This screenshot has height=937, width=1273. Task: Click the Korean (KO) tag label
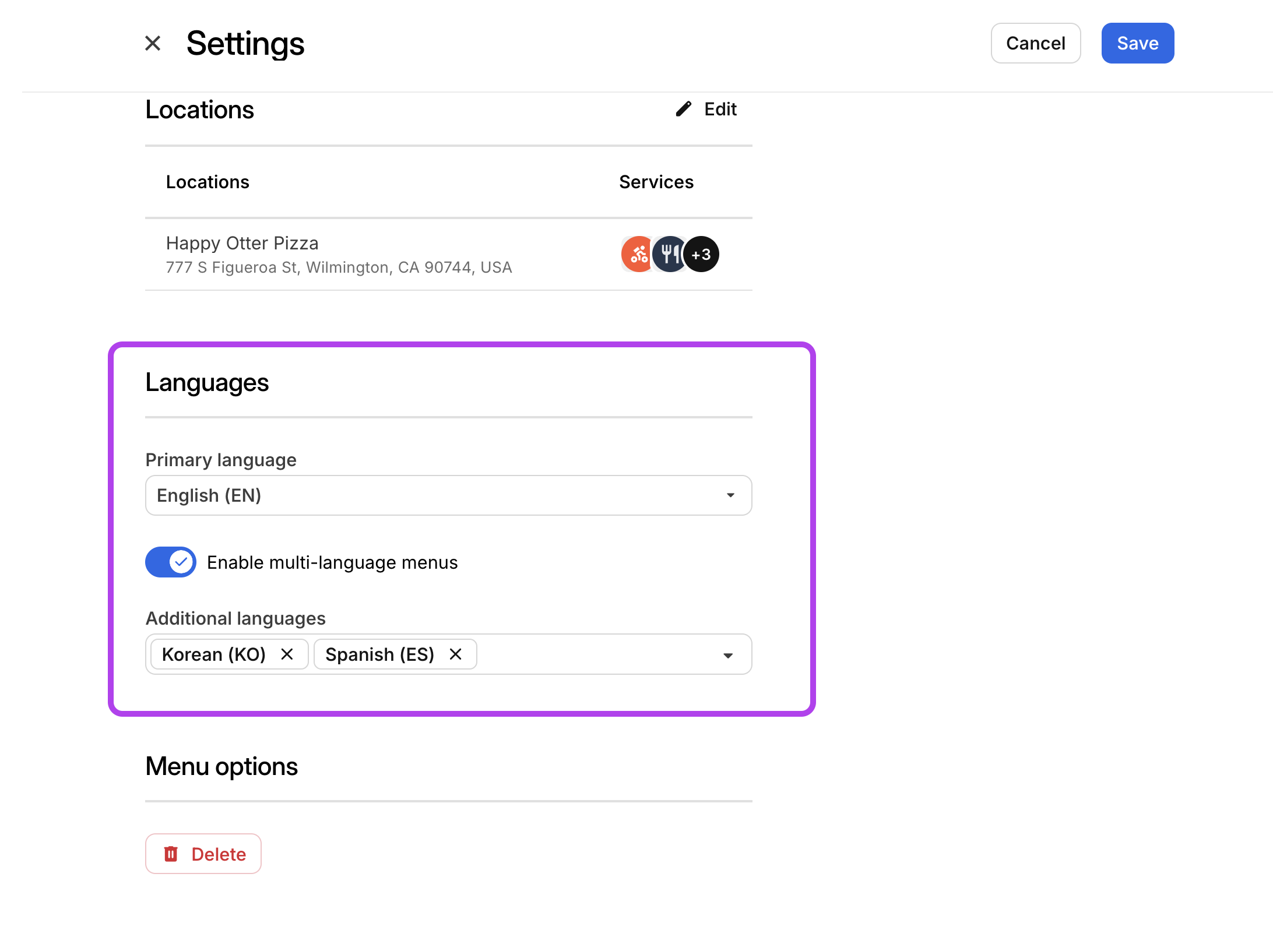tap(214, 654)
